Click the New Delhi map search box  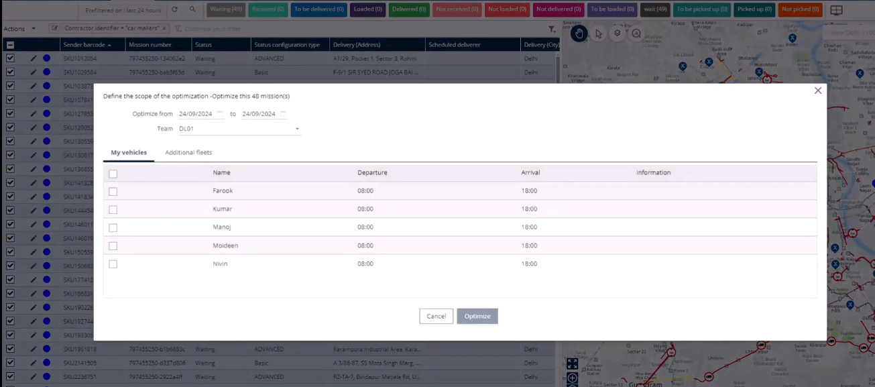coord(848,33)
